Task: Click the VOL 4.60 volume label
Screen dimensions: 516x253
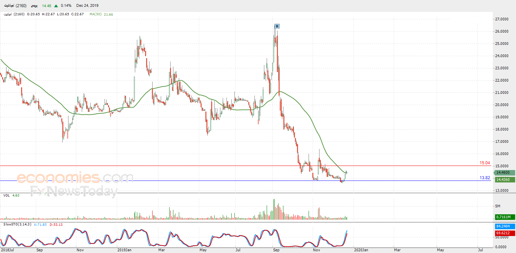Action: pos(11,196)
